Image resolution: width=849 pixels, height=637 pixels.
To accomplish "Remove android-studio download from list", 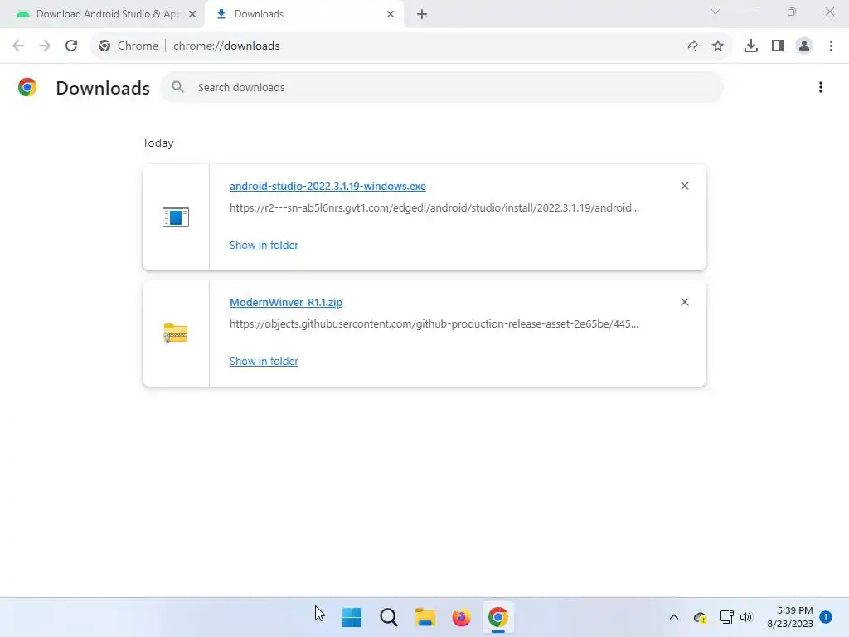I will tap(684, 186).
